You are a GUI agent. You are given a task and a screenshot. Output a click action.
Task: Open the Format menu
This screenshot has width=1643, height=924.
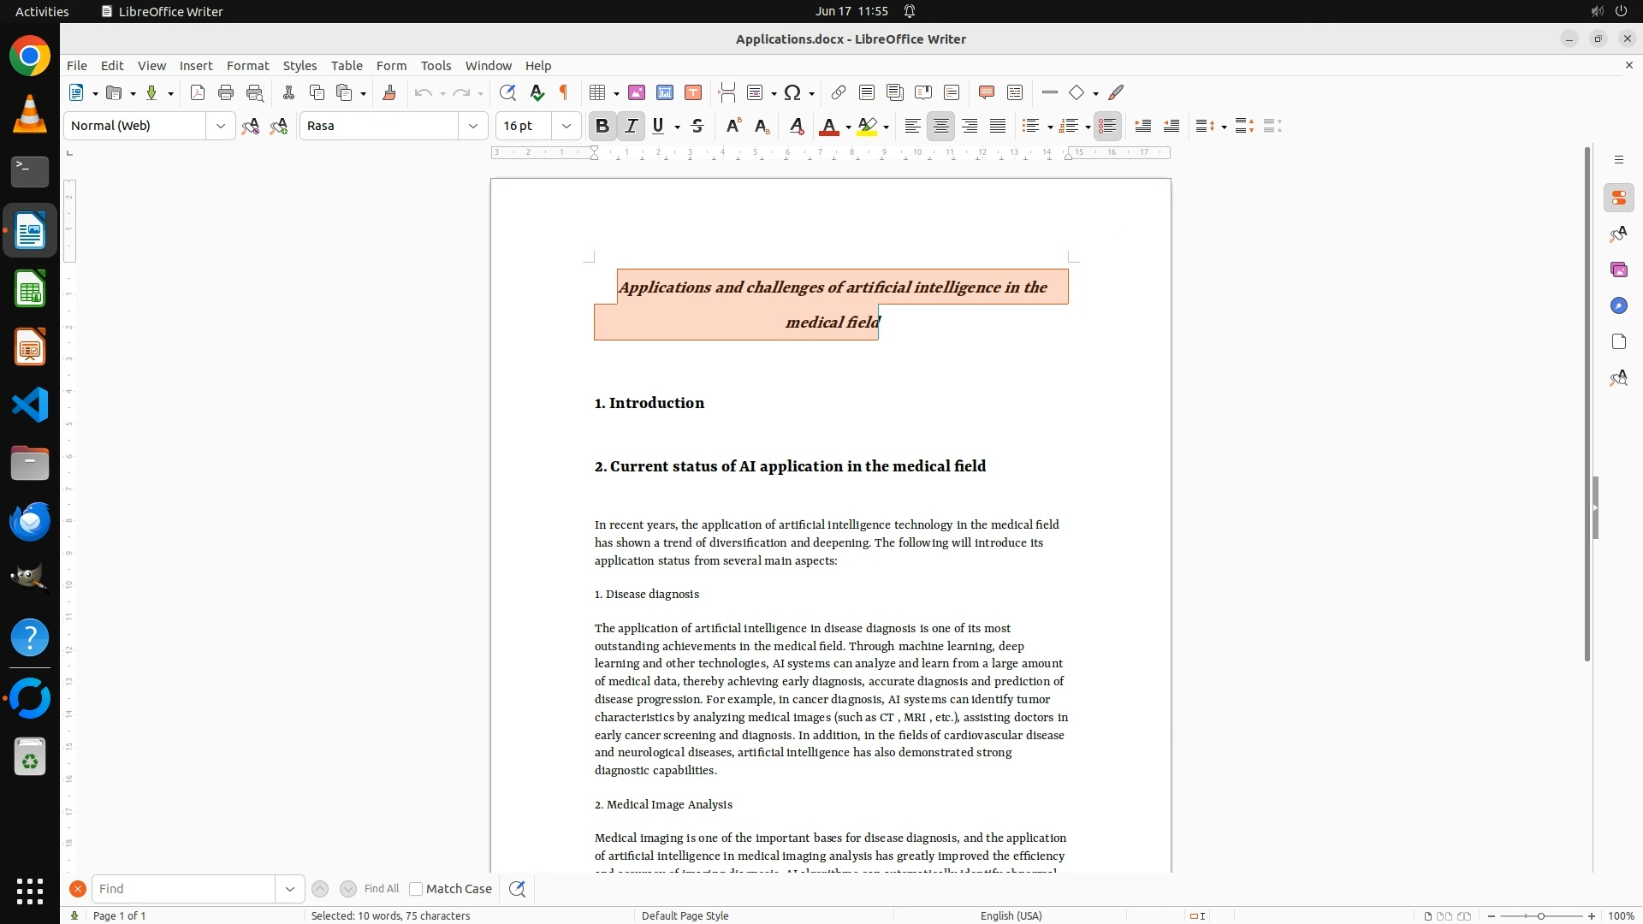[x=247, y=65]
